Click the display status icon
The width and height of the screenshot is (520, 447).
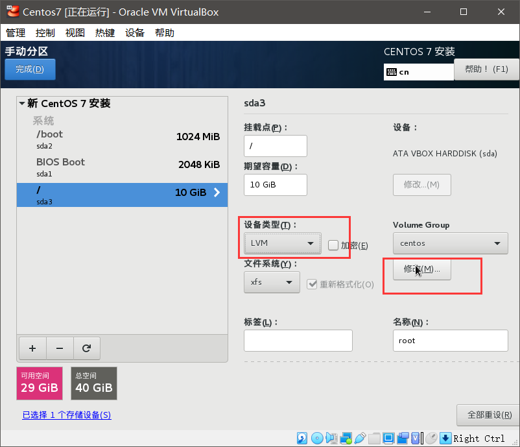[x=388, y=438]
